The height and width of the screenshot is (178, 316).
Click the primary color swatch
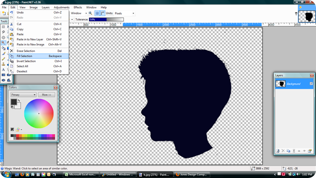click(x=14, y=102)
